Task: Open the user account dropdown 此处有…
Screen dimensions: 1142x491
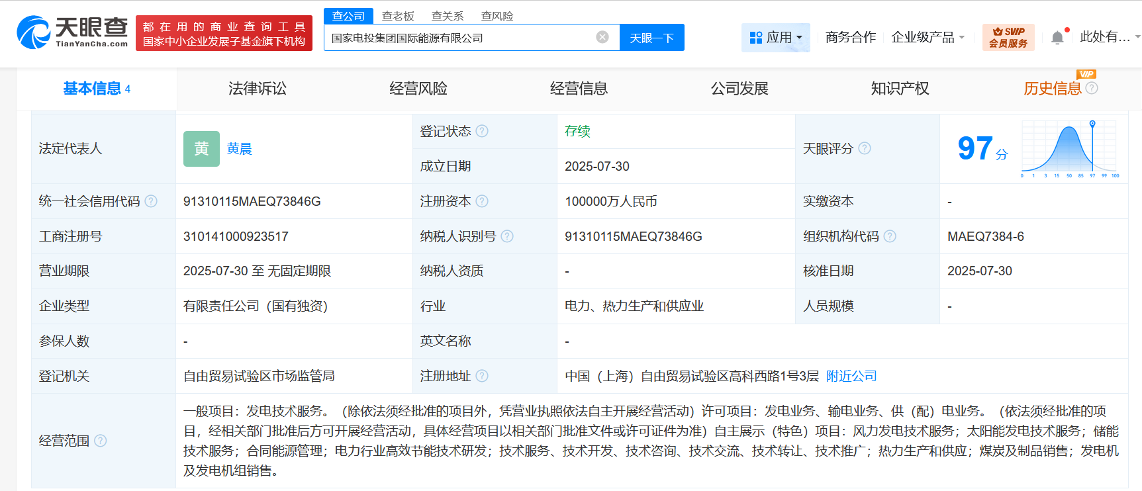Action: click(1110, 37)
